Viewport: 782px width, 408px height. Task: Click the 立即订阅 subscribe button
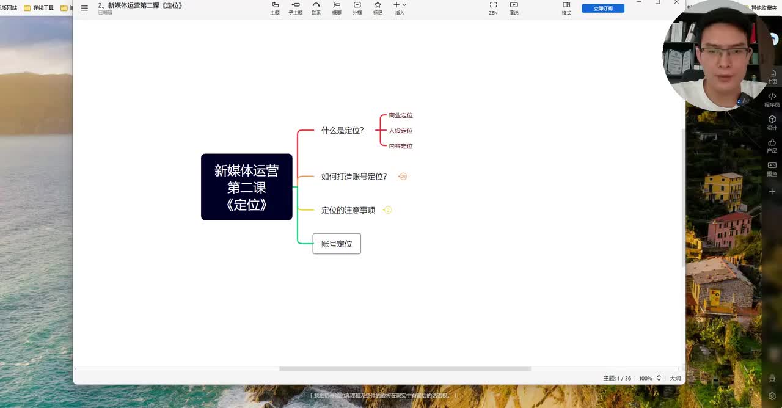tap(603, 9)
